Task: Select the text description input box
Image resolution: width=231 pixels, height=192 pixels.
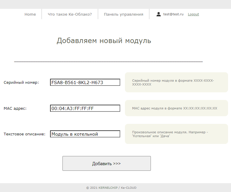Action: [x=85, y=134]
